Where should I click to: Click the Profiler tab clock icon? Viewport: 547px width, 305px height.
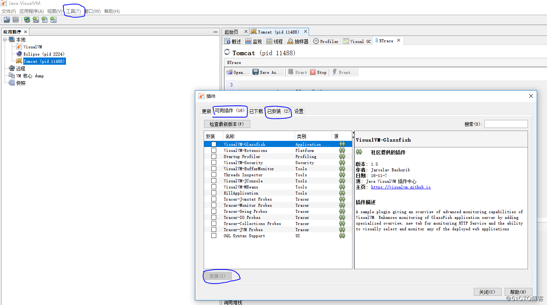tap(316, 41)
